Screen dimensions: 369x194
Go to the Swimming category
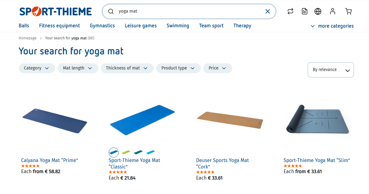[178, 26]
